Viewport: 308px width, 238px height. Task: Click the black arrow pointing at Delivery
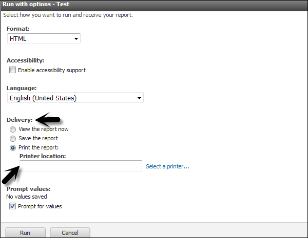51,120
